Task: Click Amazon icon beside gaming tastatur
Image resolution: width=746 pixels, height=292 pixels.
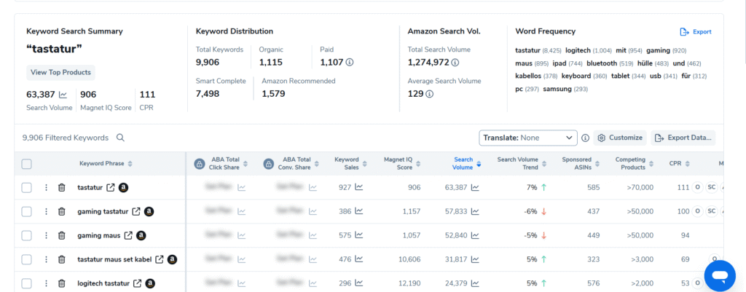Action: tap(149, 212)
